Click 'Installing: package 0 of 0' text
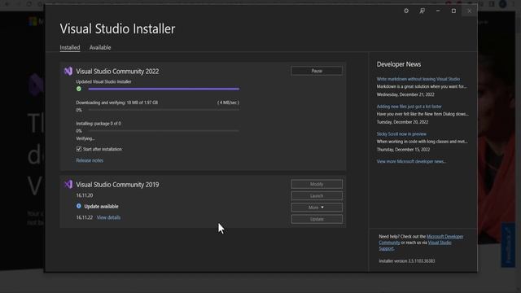The image size is (521, 293). coord(99,124)
